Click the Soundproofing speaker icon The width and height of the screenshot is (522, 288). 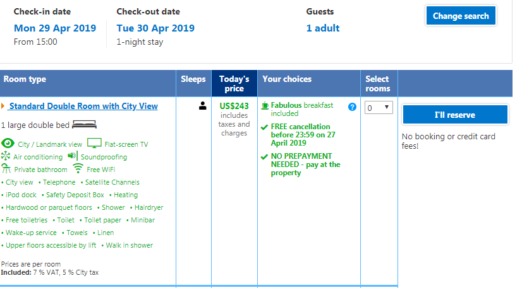72,156
